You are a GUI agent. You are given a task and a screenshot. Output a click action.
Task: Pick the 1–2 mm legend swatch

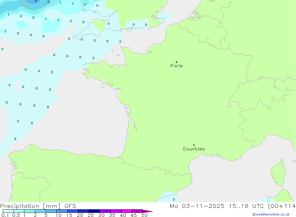[30, 211]
